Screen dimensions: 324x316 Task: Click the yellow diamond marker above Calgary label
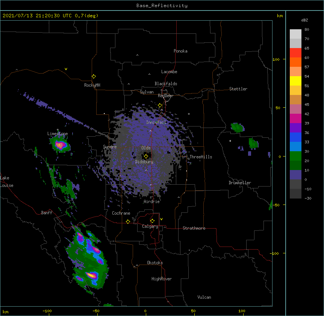click(x=152, y=221)
